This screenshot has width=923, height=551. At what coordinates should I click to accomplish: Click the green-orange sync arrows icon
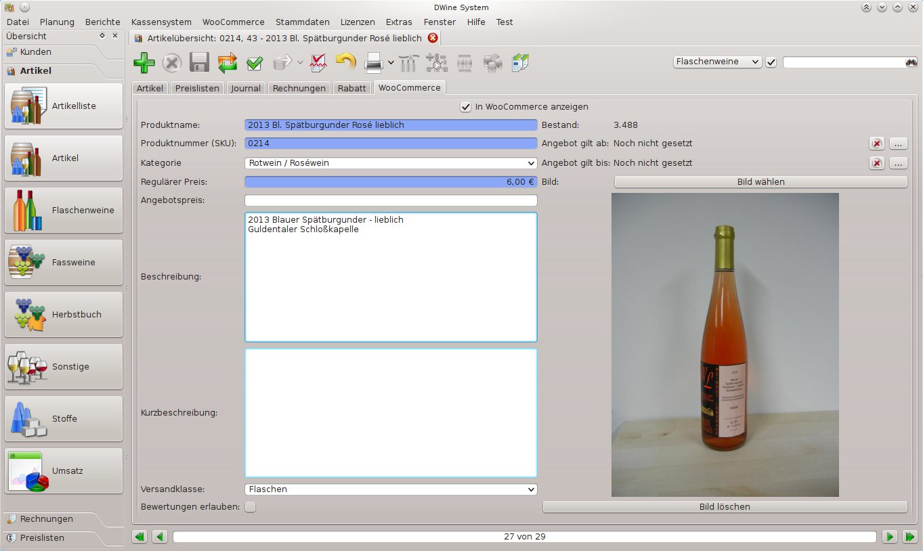(x=227, y=64)
